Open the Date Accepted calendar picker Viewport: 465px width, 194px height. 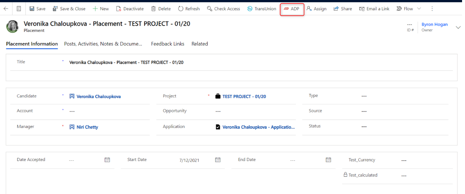[x=107, y=160]
